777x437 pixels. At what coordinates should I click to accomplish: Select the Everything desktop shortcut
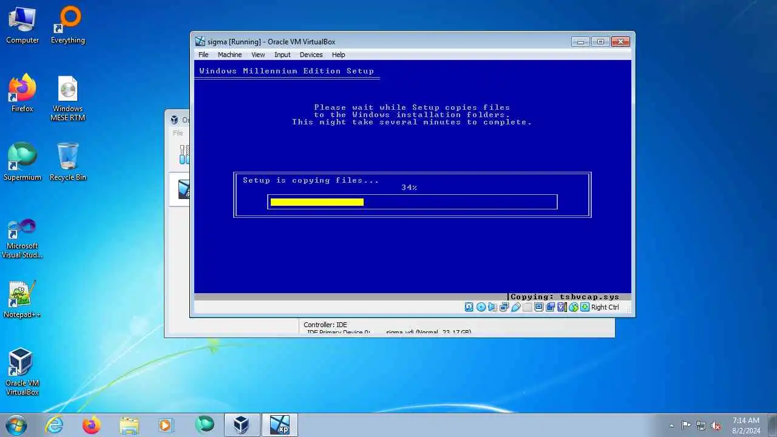pos(68,25)
